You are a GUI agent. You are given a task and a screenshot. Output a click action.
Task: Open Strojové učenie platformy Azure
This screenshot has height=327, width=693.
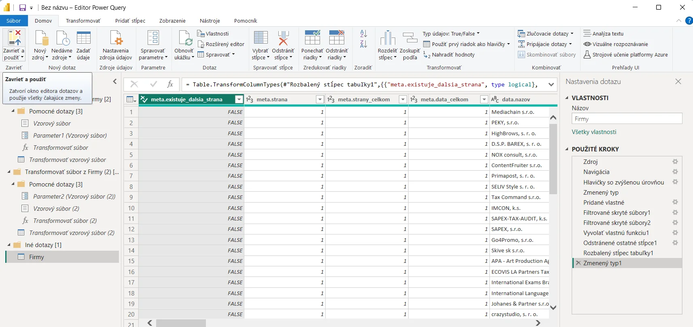coord(625,55)
